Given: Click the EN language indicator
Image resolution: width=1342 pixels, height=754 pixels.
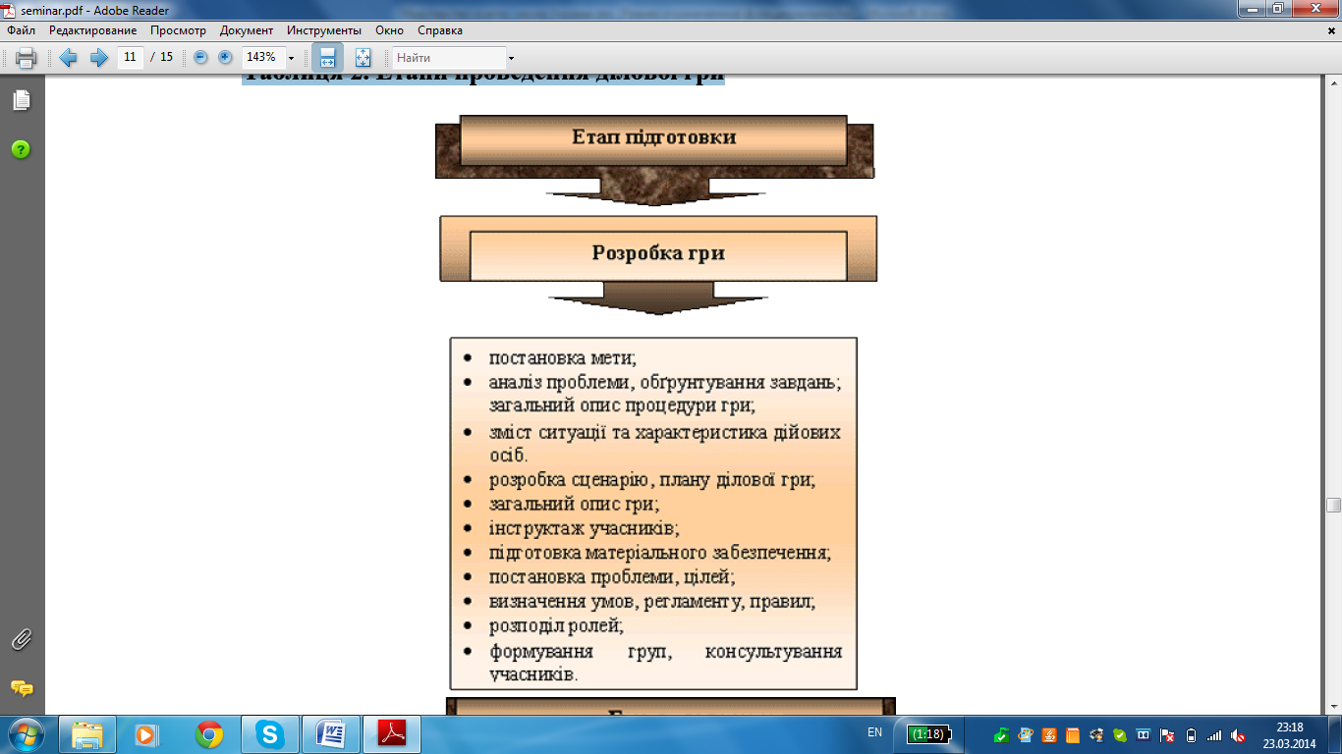Looking at the screenshot, I should tap(874, 733).
